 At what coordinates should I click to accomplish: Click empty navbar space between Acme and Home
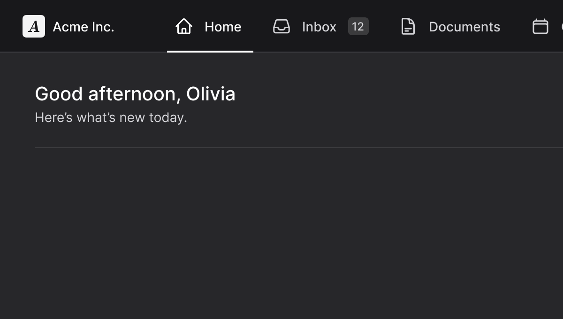point(141,26)
